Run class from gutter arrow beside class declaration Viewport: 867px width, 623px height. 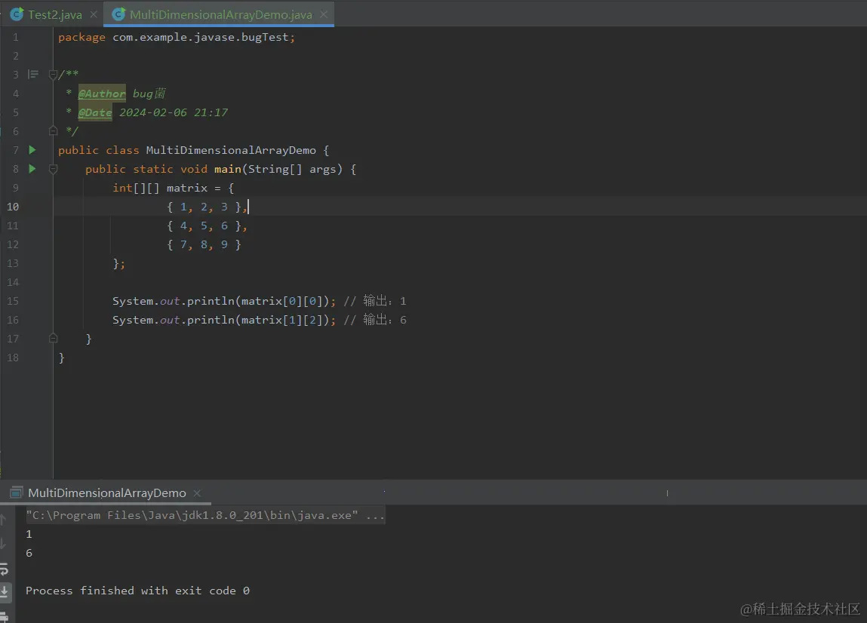click(32, 150)
